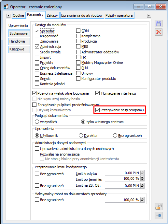Select the Uprawnienia side tab
The width and height of the screenshot is (168, 224).
pos(19,26)
